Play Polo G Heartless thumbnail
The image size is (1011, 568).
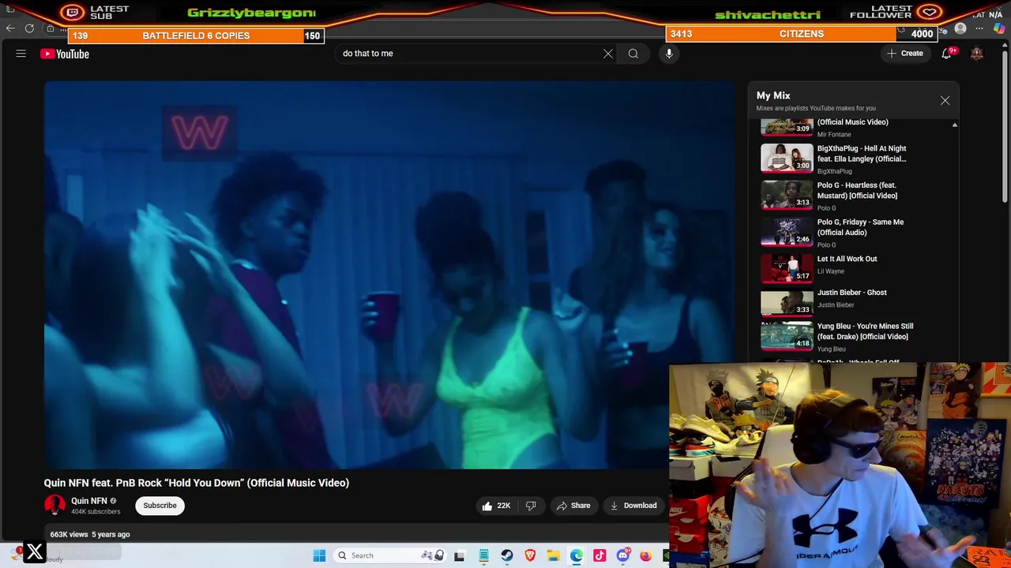point(787,195)
